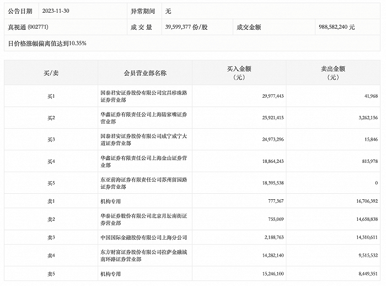This screenshot has height=286, width=386.
Task: Click the 买/卖 column header
Action: [x=51, y=73]
